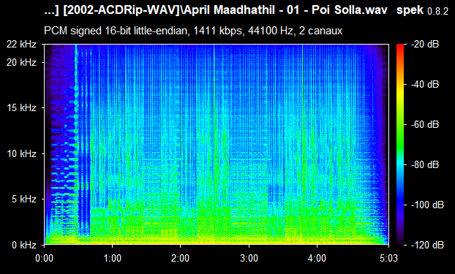Image resolution: width=455 pixels, height=274 pixels.
Task: Select the 0:00 time axis marker
Action: coord(44,258)
